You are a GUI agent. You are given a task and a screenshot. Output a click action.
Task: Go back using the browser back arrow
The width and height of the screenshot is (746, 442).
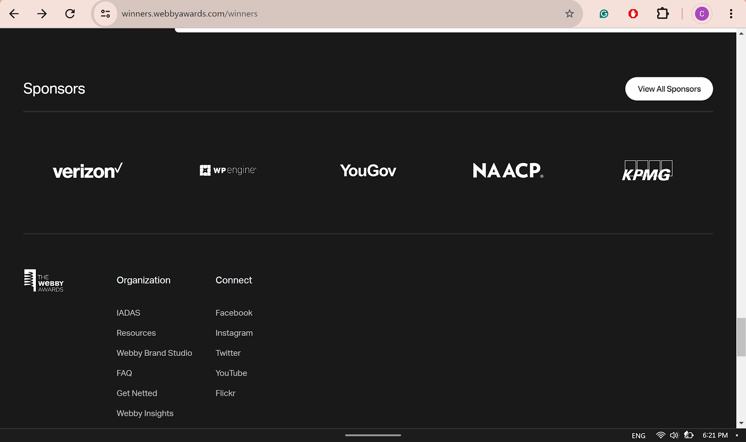(14, 14)
